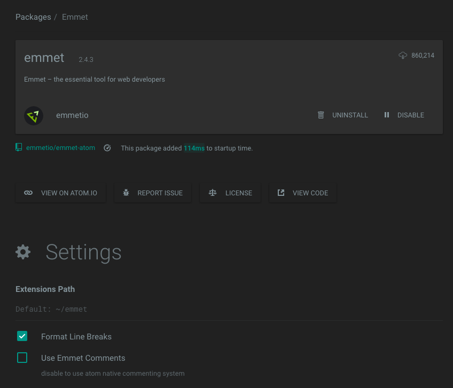Click the Disable button

(411, 115)
